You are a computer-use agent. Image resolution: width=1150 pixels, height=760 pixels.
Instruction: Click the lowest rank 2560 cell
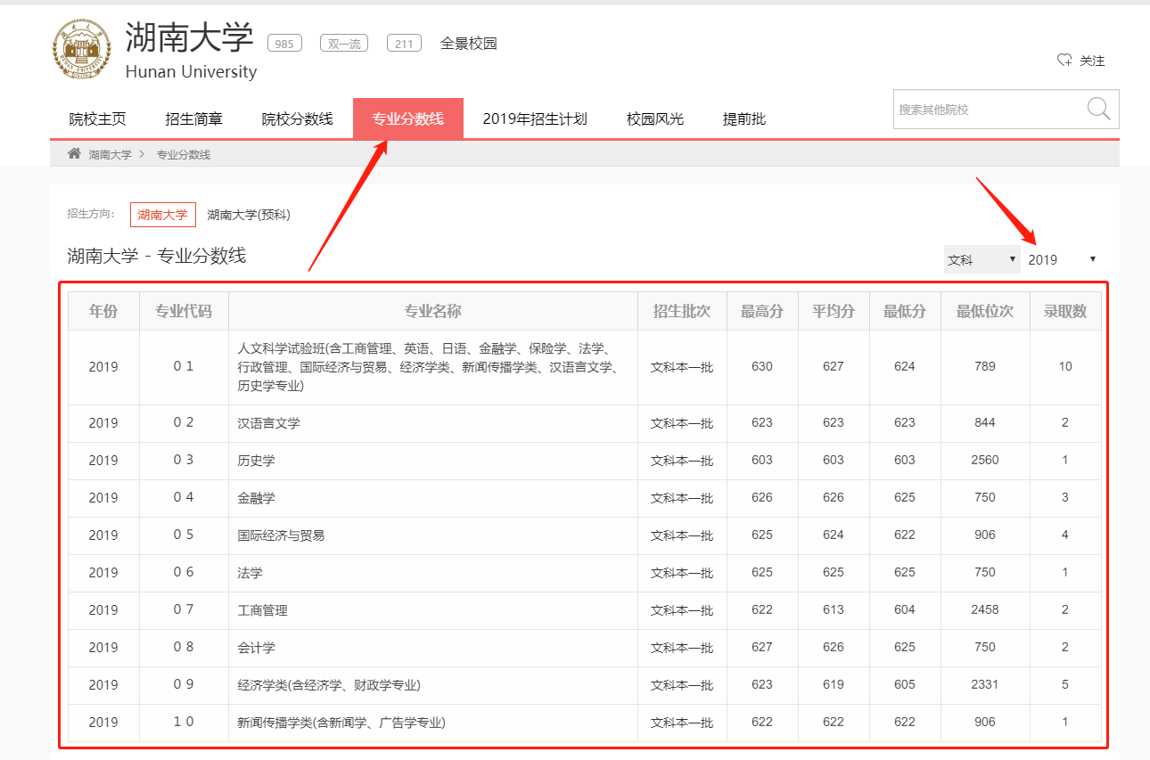tap(985, 461)
